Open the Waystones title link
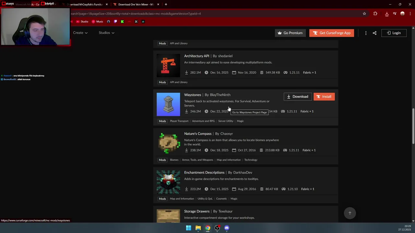The image size is (415, 233). coord(193,95)
